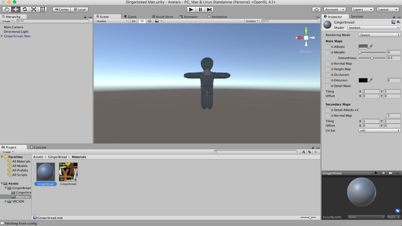Select the Move tool
Image resolution: width=402 pixels, height=226 pixels.
click(16, 9)
